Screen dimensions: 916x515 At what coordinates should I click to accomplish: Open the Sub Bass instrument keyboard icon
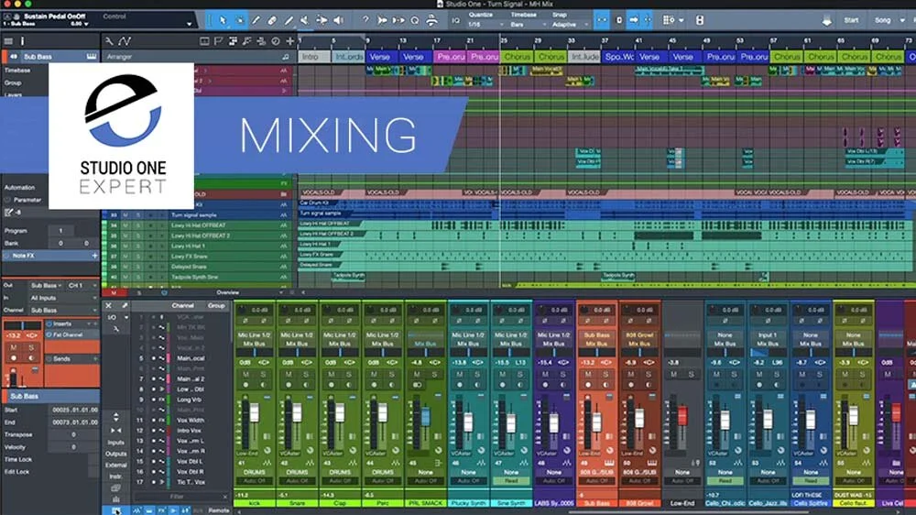click(91, 57)
